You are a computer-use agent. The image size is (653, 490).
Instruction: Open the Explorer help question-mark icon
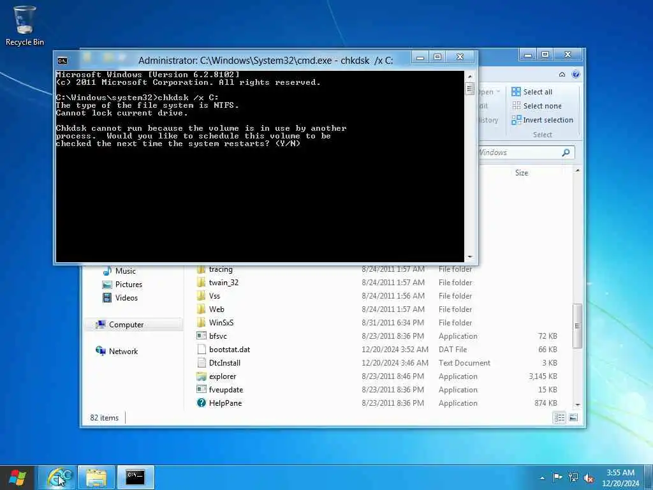tap(576, 74)
